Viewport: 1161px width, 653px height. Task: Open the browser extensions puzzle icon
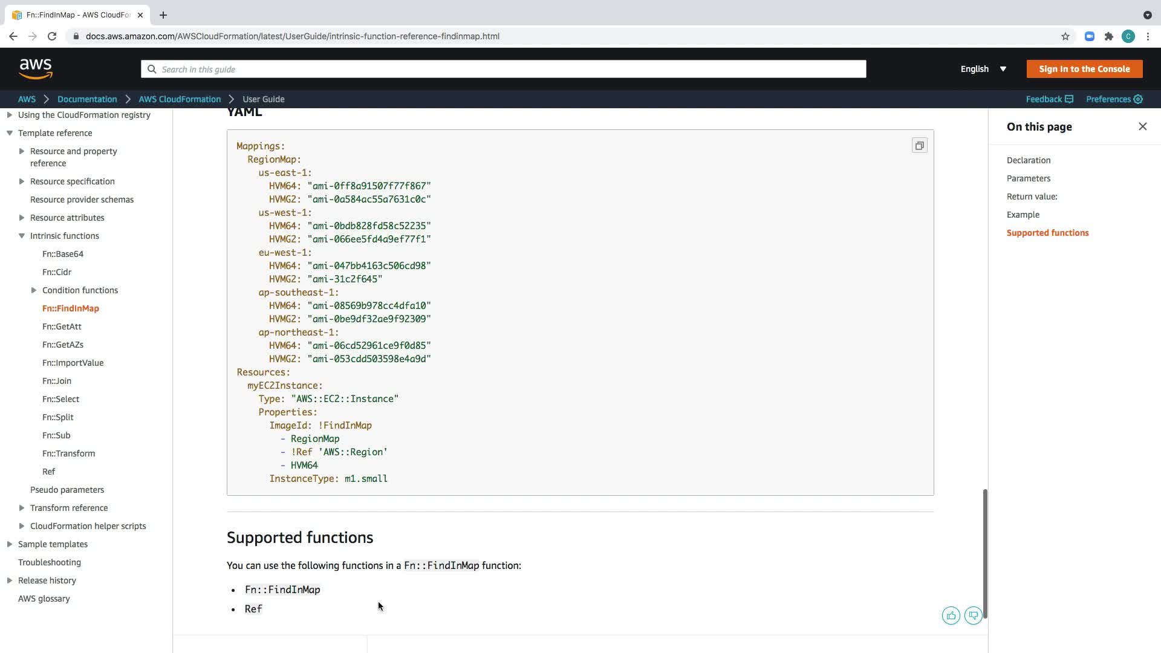tap(1108, 36)
